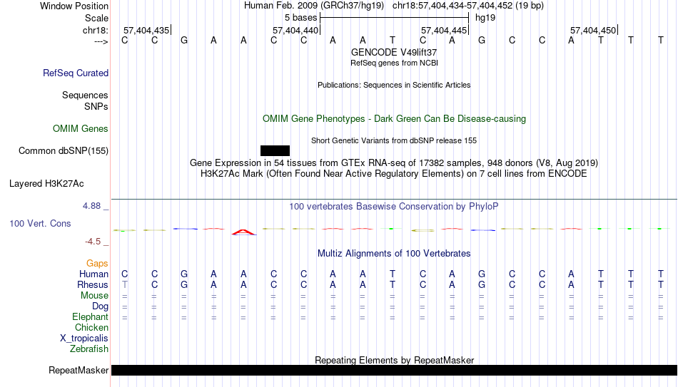Open Layered H3K27Ac track label
Image resolution: width=678 pixels, height=387 pixels.
pos(46,184)
